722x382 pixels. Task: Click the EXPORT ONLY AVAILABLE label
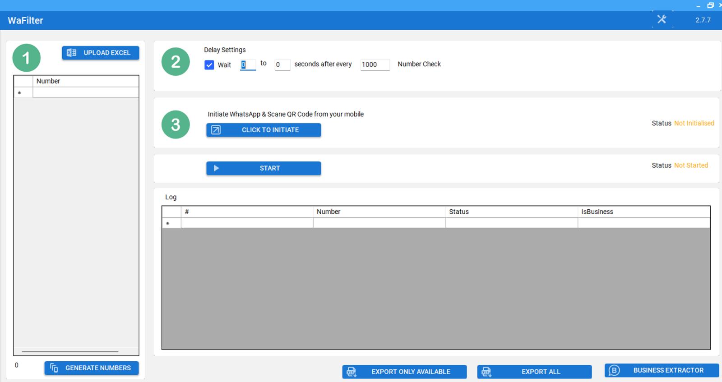411,372
